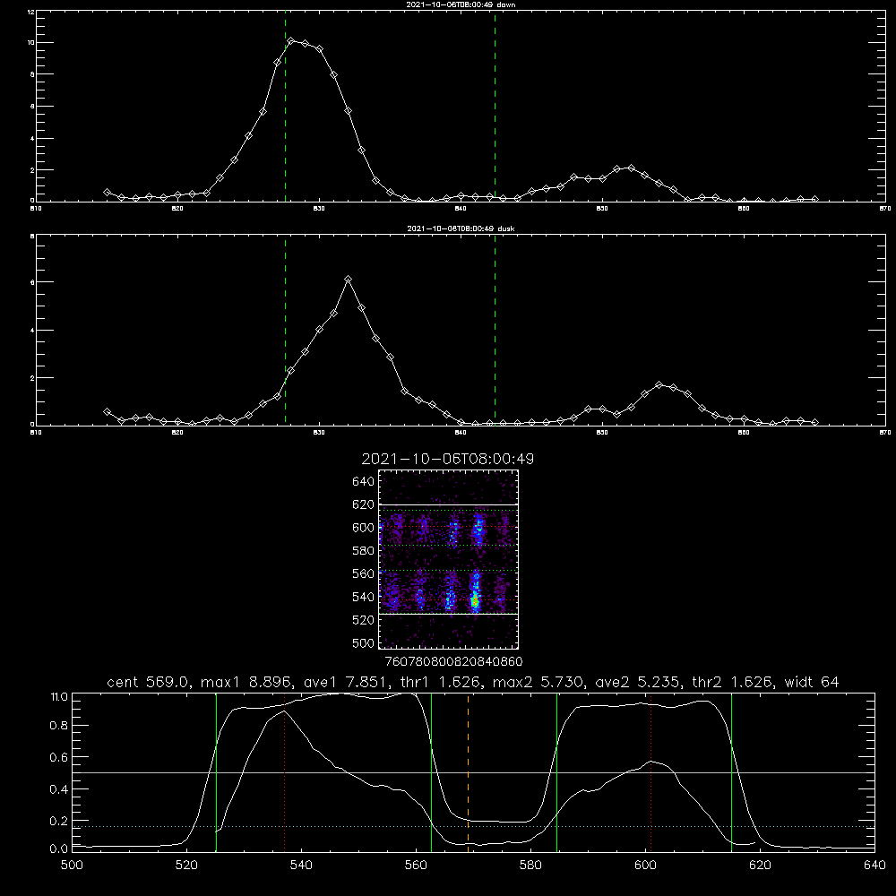This screenshot has height=896, width=896.
Task: Click the "540" label on bottom plot x-axis
Action: tap(301, 866)
